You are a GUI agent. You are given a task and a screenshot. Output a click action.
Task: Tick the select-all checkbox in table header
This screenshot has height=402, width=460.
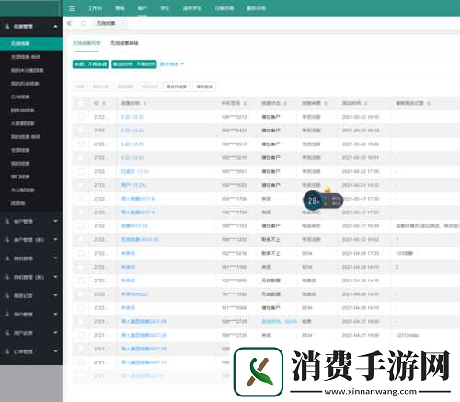81,103
